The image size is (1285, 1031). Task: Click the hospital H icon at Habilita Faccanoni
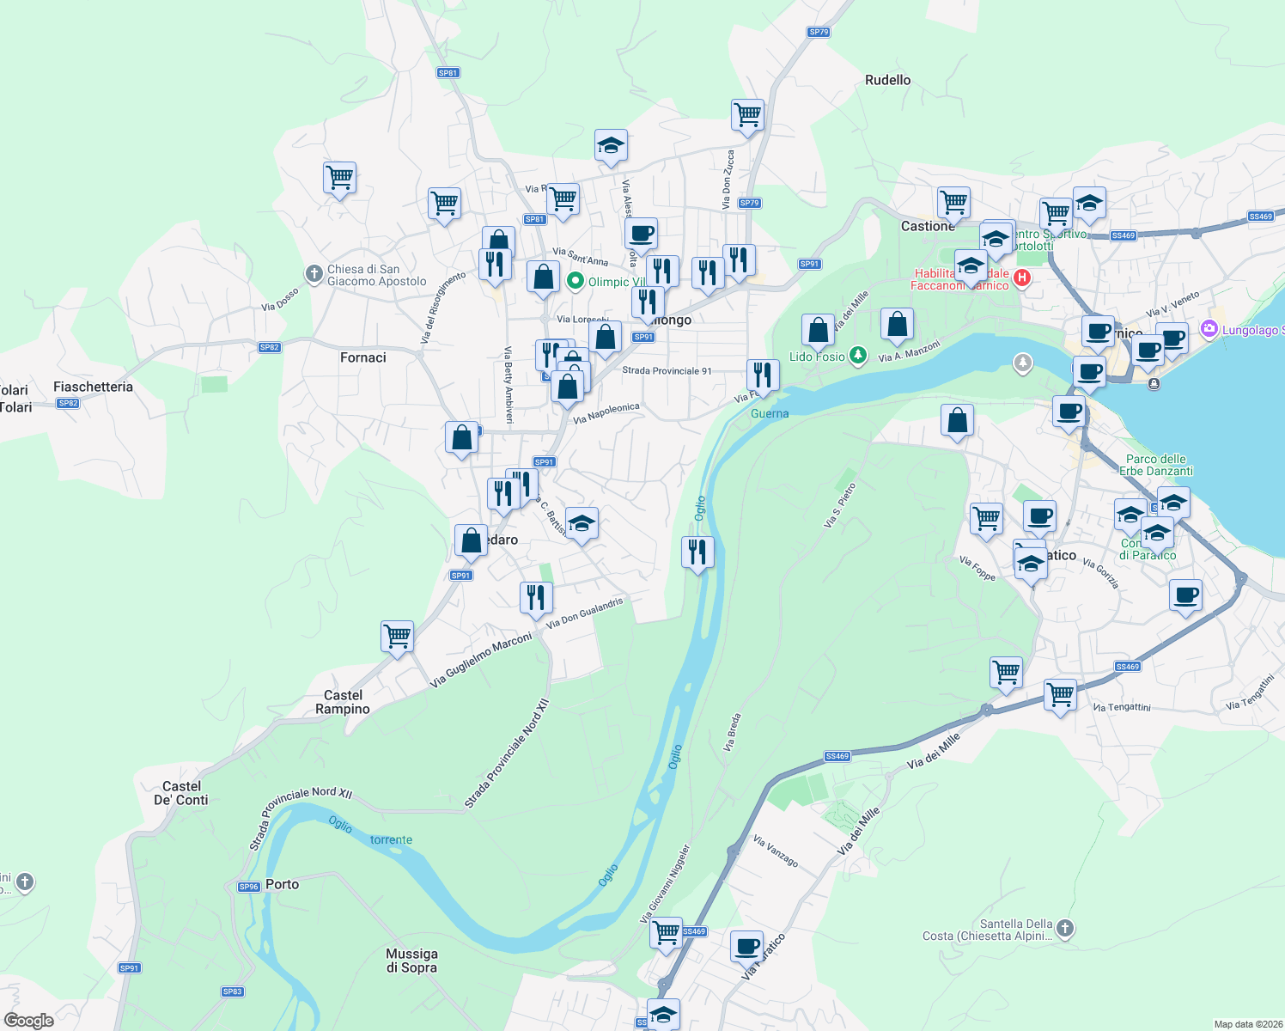(1022, 278)
